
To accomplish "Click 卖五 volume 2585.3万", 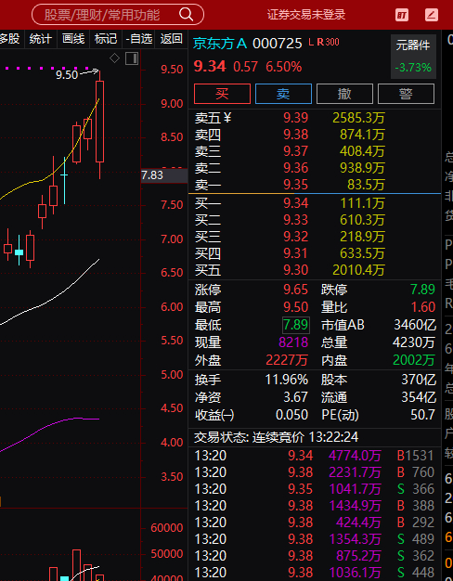I will (358, 118).
